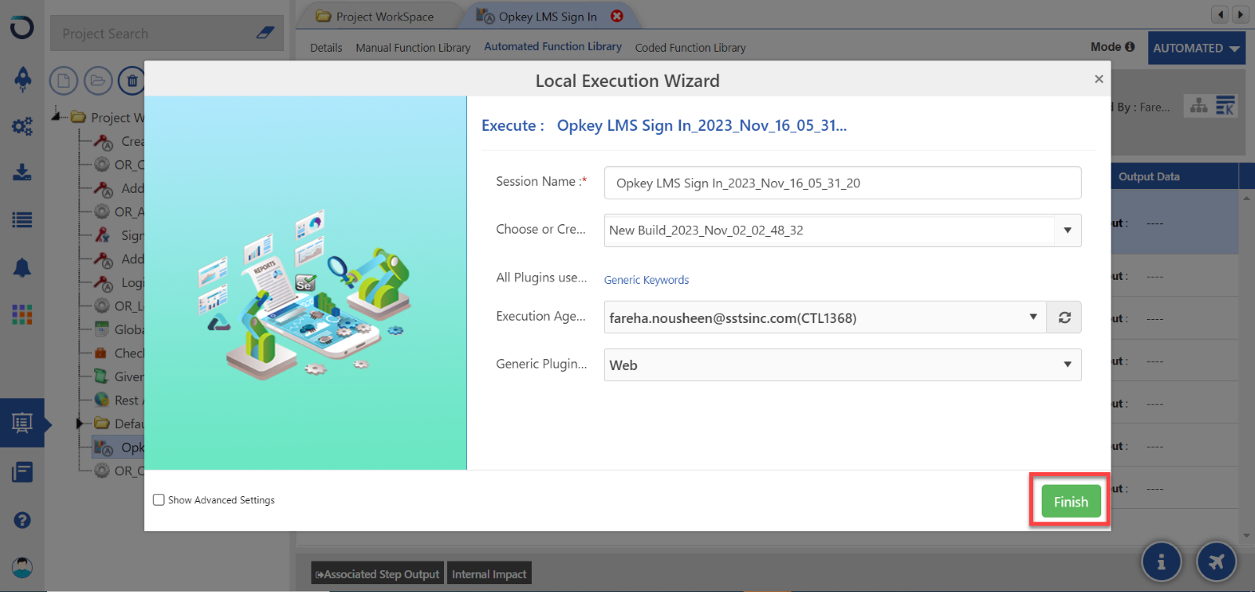
Task: Open the colored apps grid icon
Action: 22,314
